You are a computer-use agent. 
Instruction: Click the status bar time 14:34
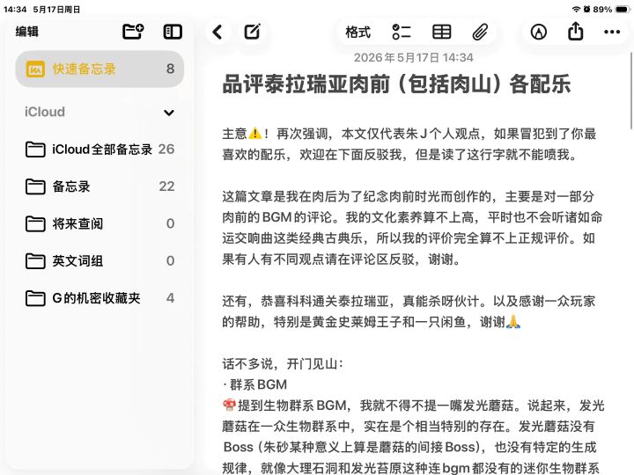pos(15,9)
